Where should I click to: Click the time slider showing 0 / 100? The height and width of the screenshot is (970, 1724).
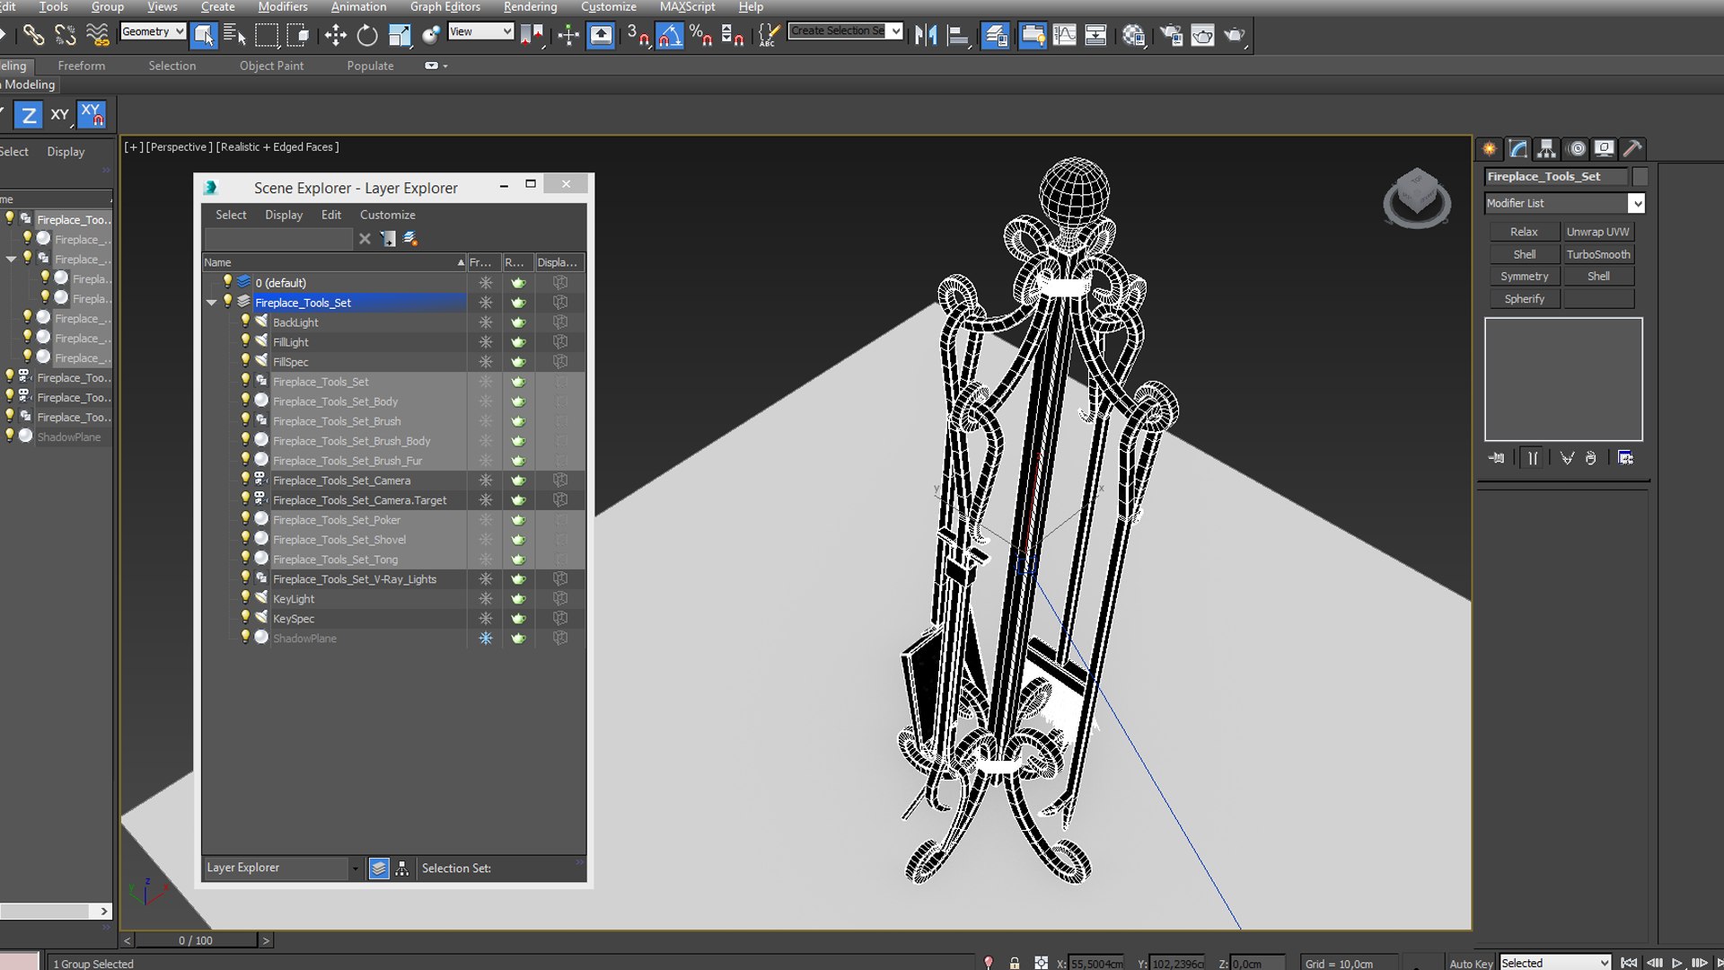(x=196, y=940)
